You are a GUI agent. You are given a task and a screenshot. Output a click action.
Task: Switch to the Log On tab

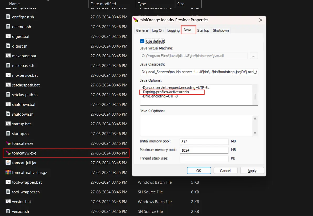click(158, 30)
